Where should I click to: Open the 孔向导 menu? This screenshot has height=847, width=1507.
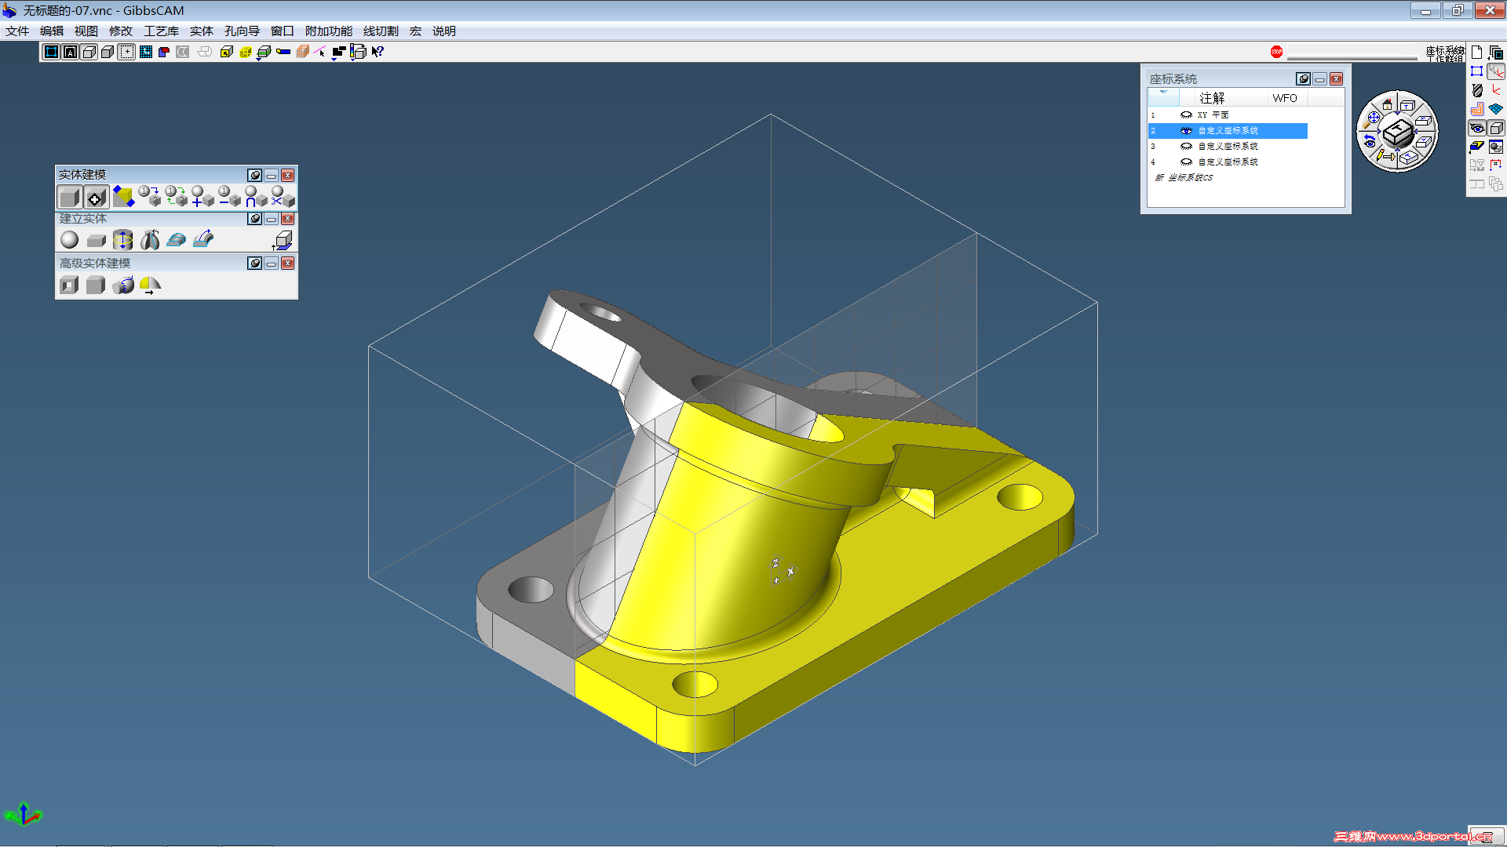tap(242, 31)
